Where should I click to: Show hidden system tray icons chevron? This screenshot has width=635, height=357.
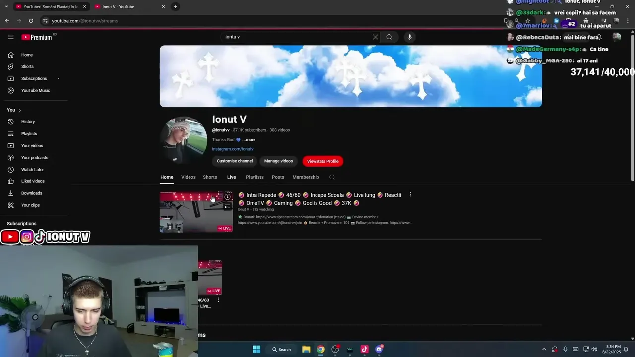[x=544, y=349]
